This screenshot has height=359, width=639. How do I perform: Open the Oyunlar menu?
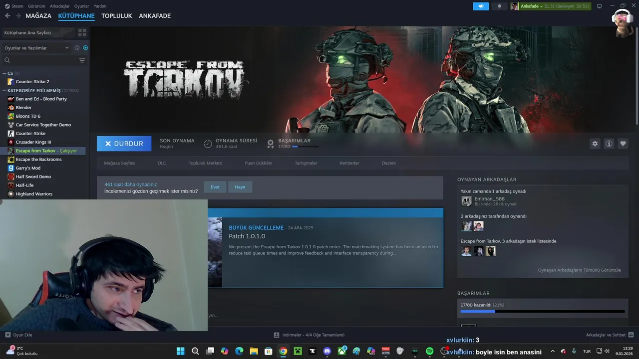(82, 6)
